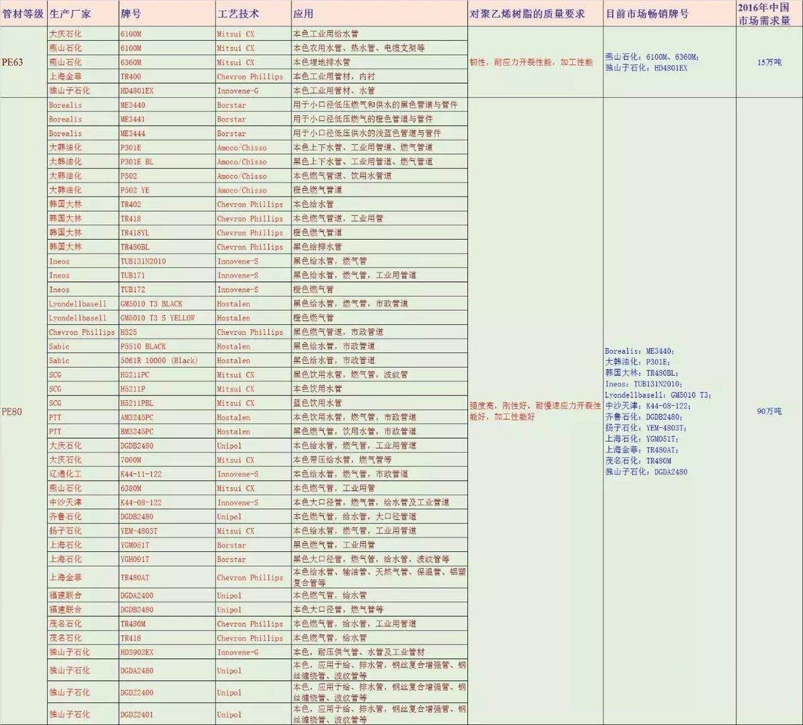The height and width of the screenshot is (725, 803).
Task: Select the 本色带压给水管，燃气管等 cell
Action: tap(379, 460)
